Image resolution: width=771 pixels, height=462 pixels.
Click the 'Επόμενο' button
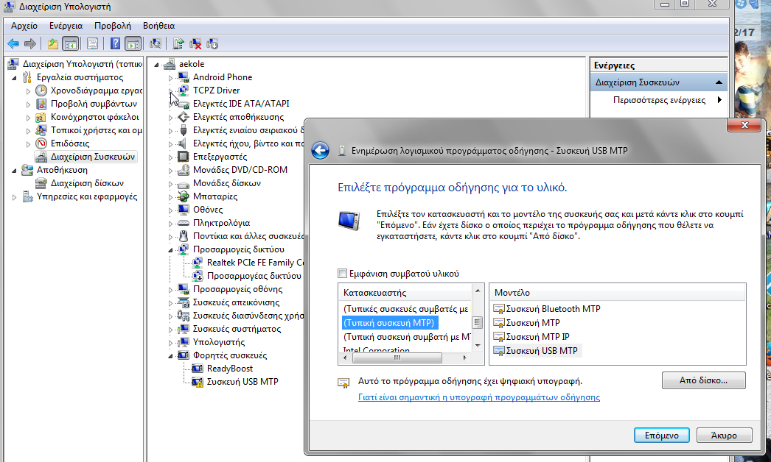[x=661, y=435]
